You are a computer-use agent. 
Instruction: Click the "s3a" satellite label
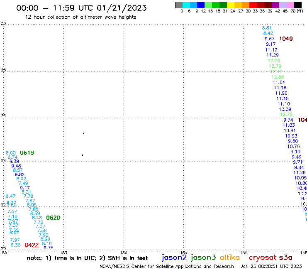point(286,258)
